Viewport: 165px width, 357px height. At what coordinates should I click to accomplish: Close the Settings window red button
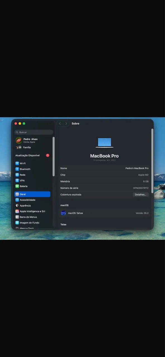point(16,124)
